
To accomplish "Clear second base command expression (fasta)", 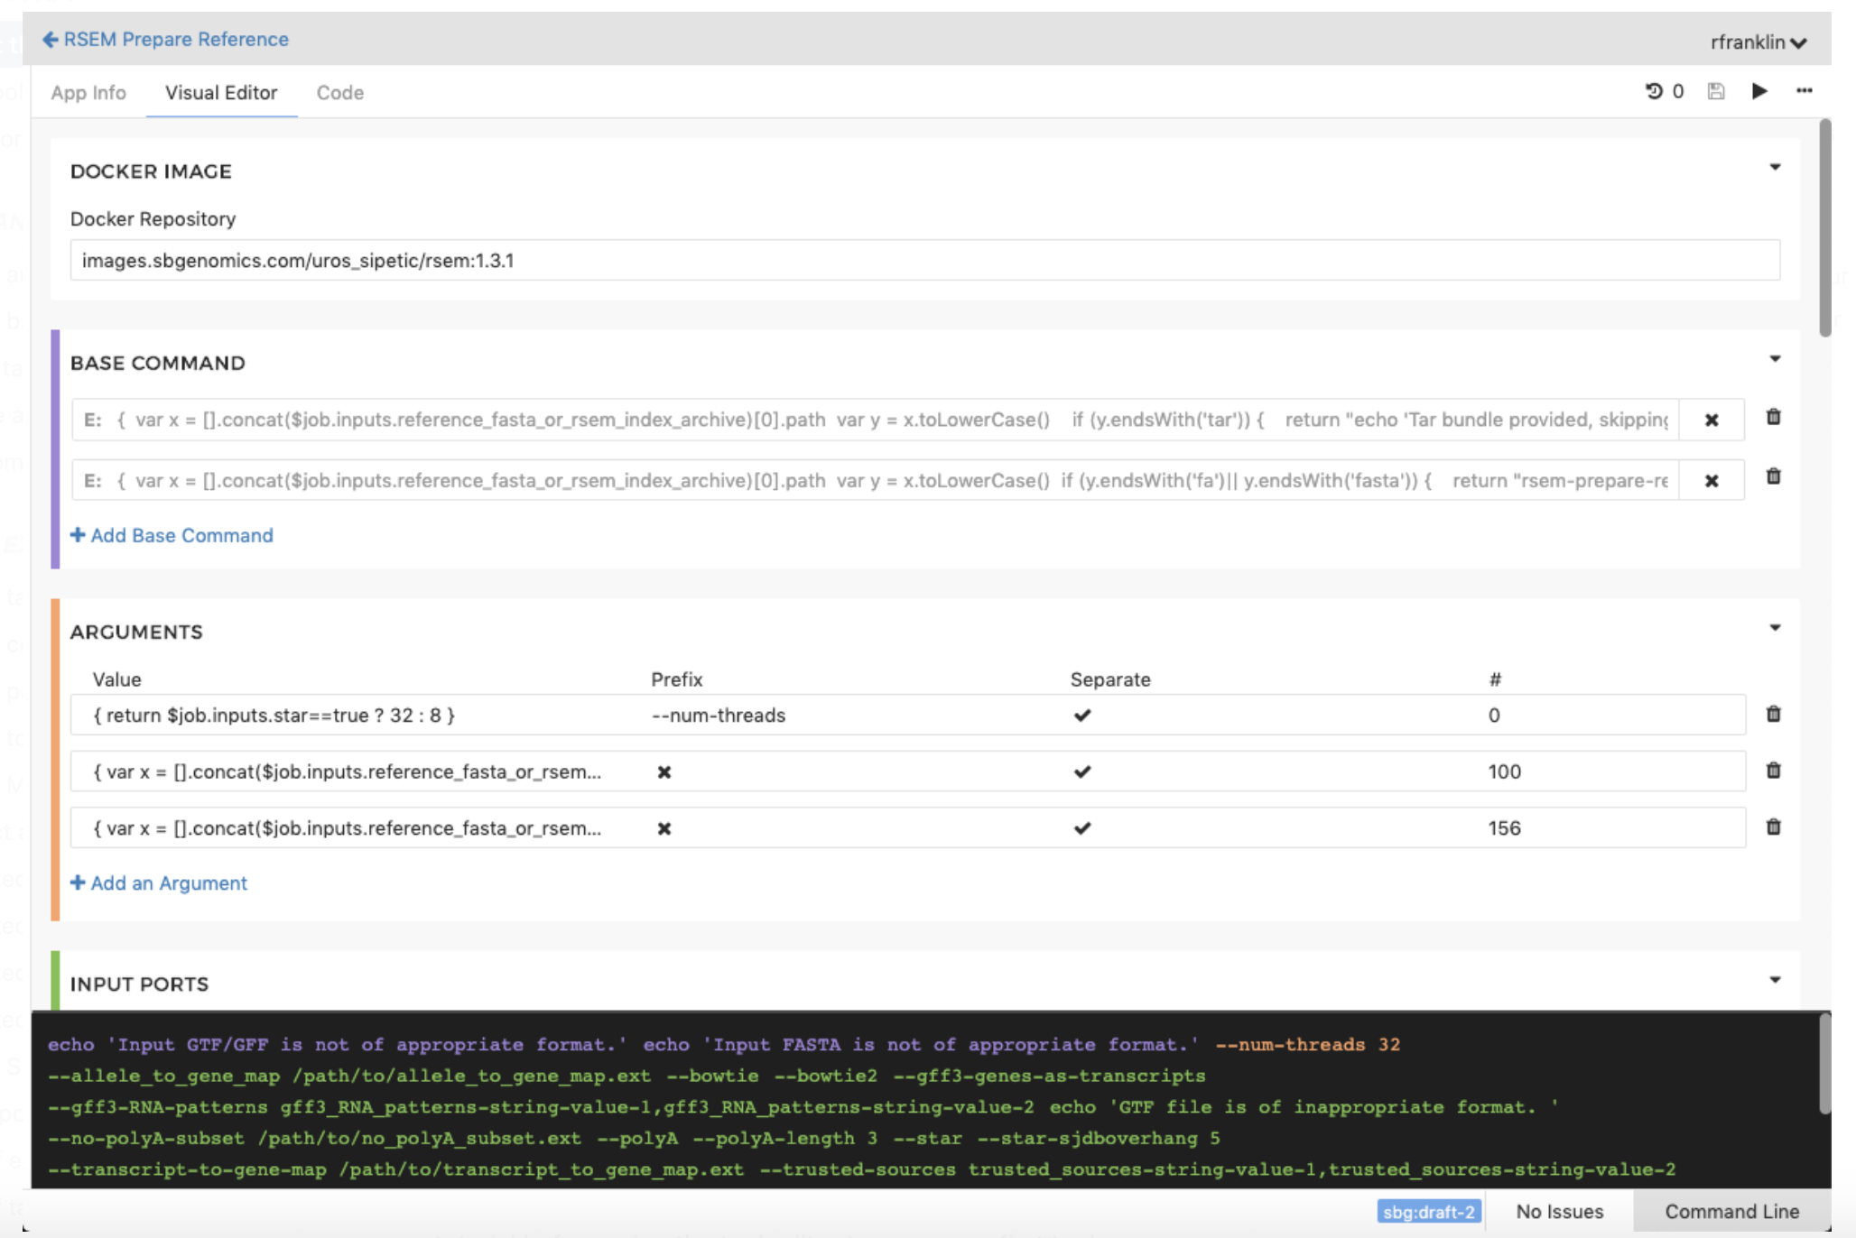I will pyautogui.click(x=1712, y=481).
